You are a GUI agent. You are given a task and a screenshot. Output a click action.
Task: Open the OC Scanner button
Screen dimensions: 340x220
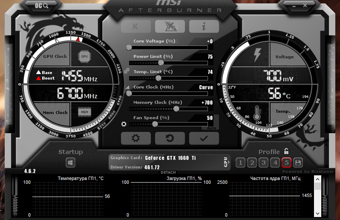click(41, 6)
